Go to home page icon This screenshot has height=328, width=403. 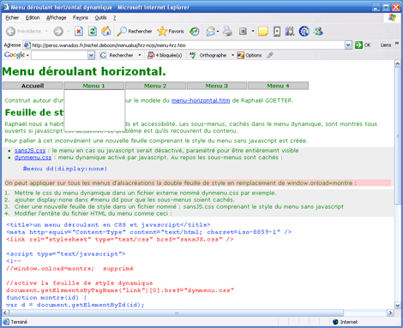point(106,31)
